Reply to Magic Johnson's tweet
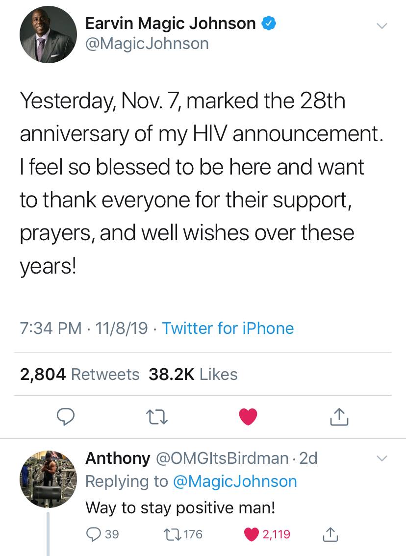The image size is (406, 556). (65, 417)
